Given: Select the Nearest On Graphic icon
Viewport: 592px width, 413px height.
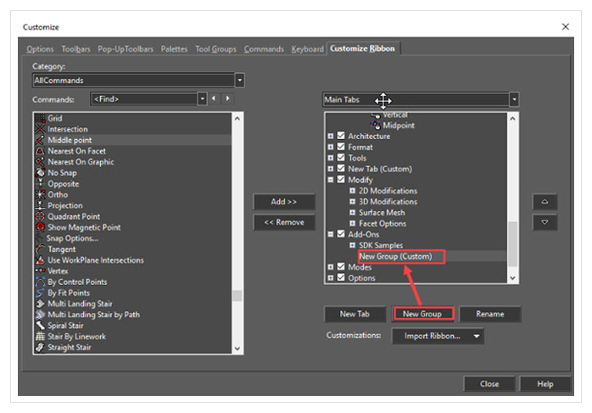Looking at the screenshot, I should [40, 162].
